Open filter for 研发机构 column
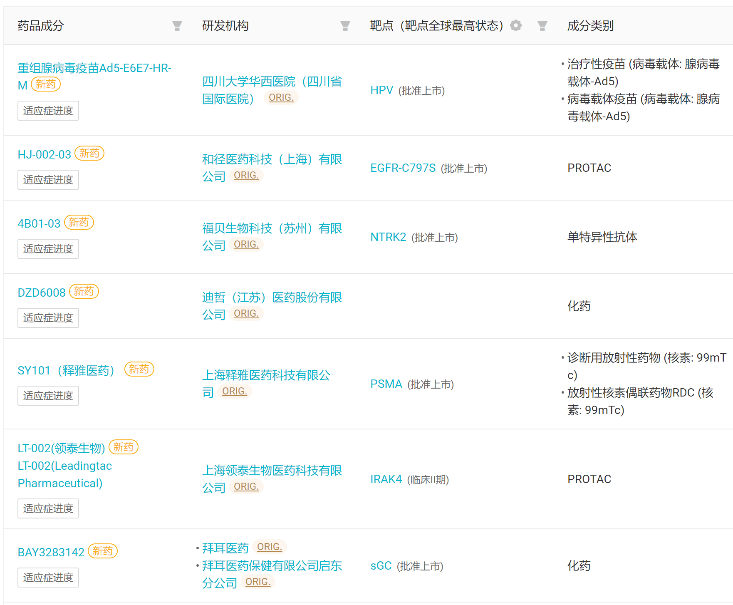733x605 pixels. pyautogui.click(x=345, y=26)
